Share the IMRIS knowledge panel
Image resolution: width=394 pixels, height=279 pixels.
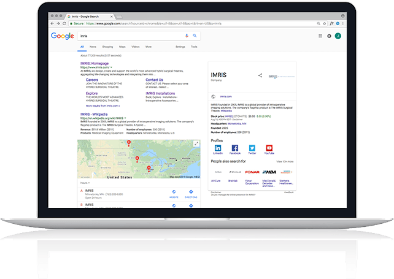click(x=260, y=75)
